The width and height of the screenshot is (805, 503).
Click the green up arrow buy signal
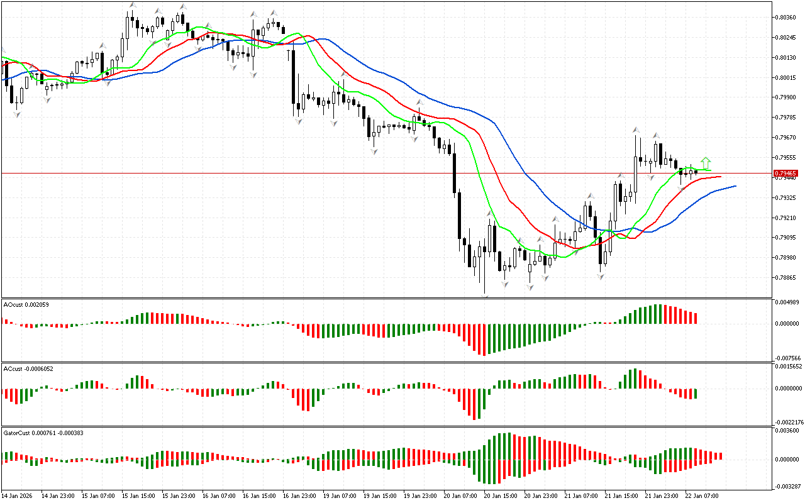(x=706, y=163)
